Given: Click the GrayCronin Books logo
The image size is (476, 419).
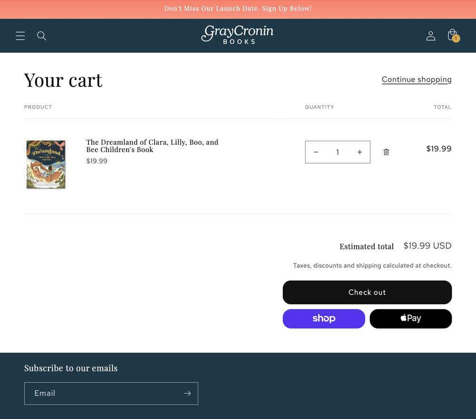Looking at the screenshot, I should point(238,35).
